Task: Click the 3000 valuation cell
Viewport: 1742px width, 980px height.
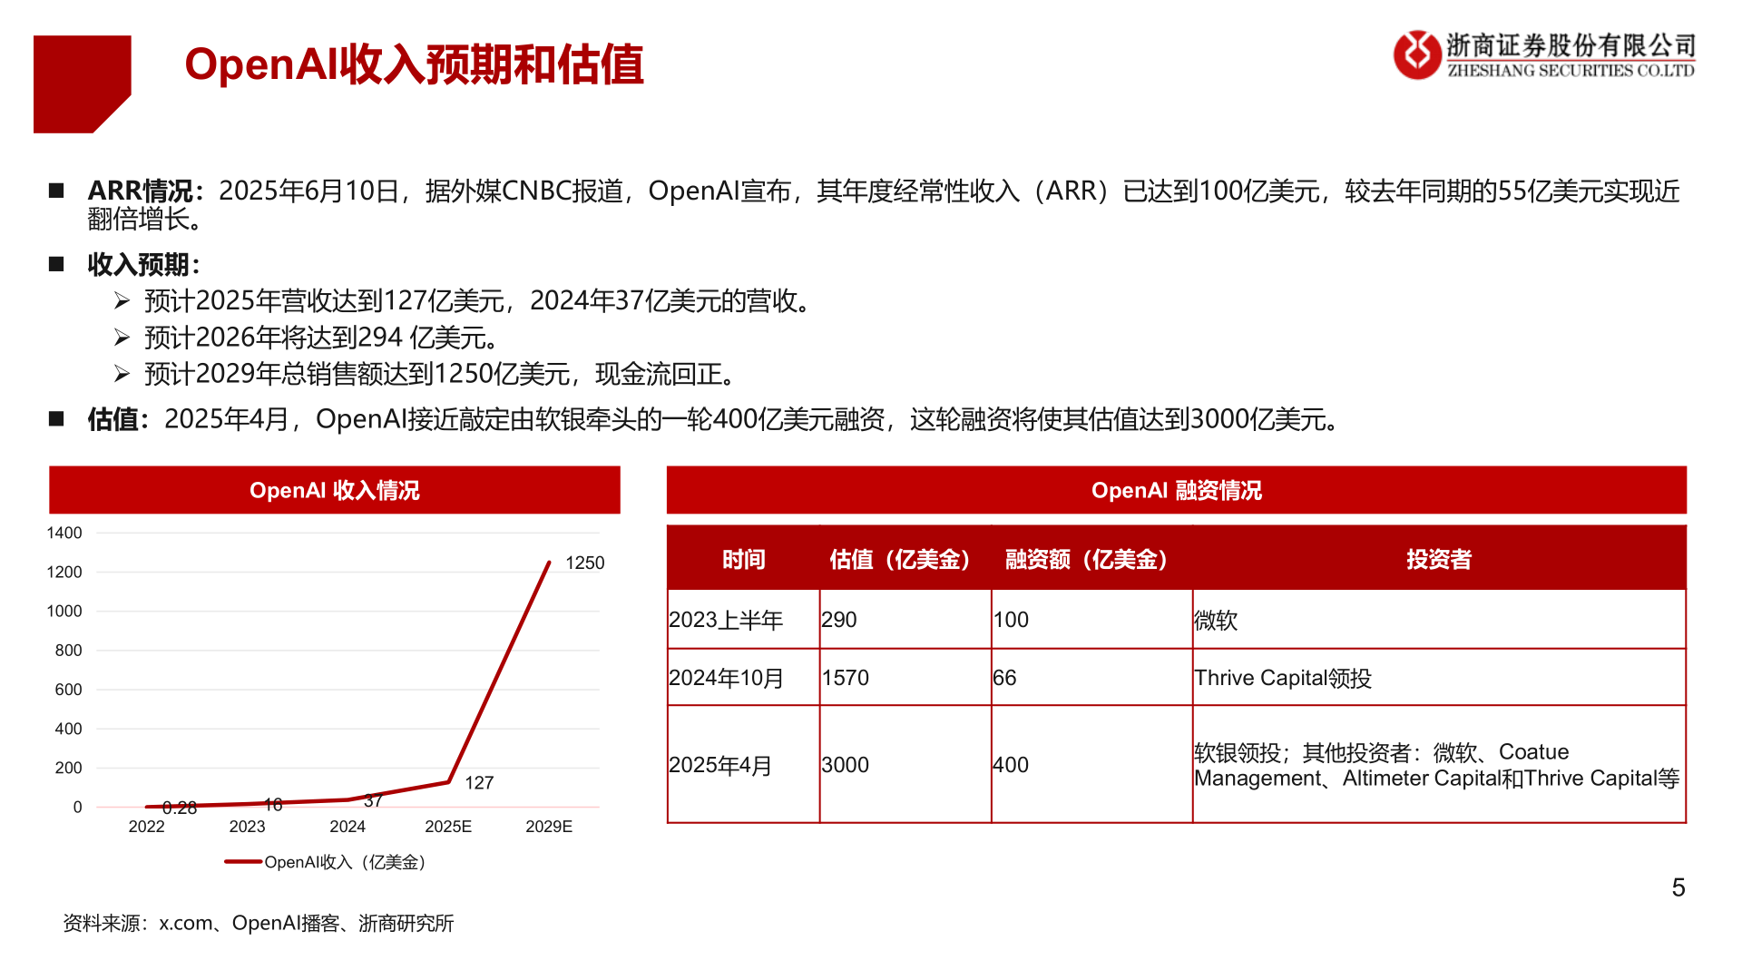Action: pos(842,765)
